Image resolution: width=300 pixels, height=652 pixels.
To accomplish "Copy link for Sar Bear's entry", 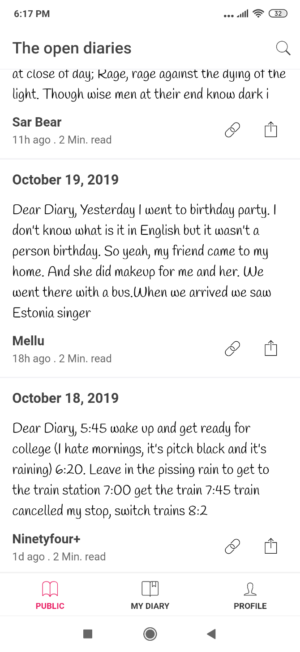I will [x=232, y=130].
